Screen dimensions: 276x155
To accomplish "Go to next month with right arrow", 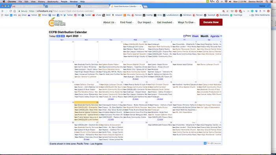I will (63, 36).
